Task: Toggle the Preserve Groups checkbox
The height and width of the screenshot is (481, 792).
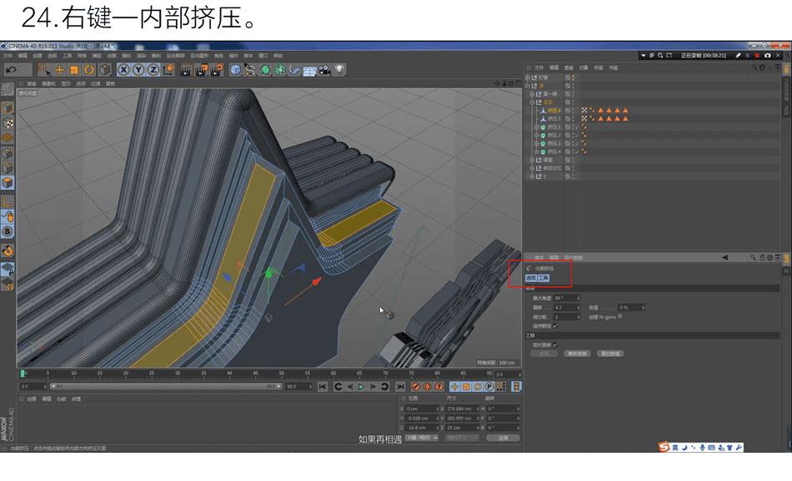Action: click(x=556, y=325)
